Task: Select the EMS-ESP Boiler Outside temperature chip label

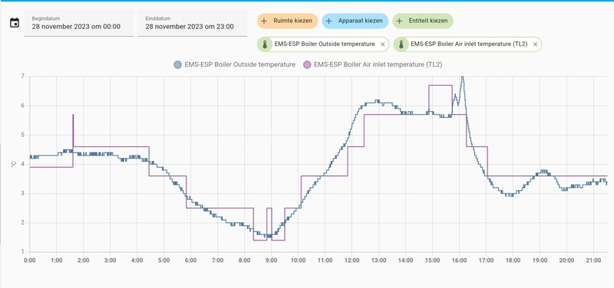Action: coord(324,44)
